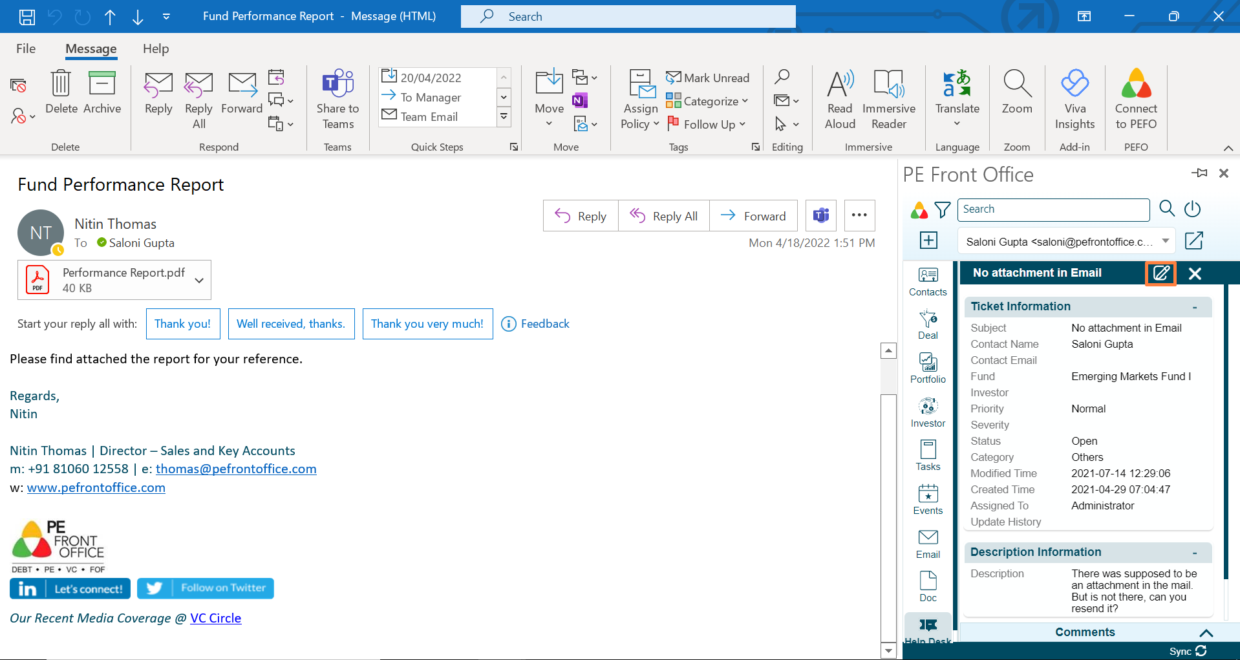This screenshot has height=660, width=1240.
Task: Pin the PE Front Office task pane
Action: pyautogui.click(x=1199, y=173)
